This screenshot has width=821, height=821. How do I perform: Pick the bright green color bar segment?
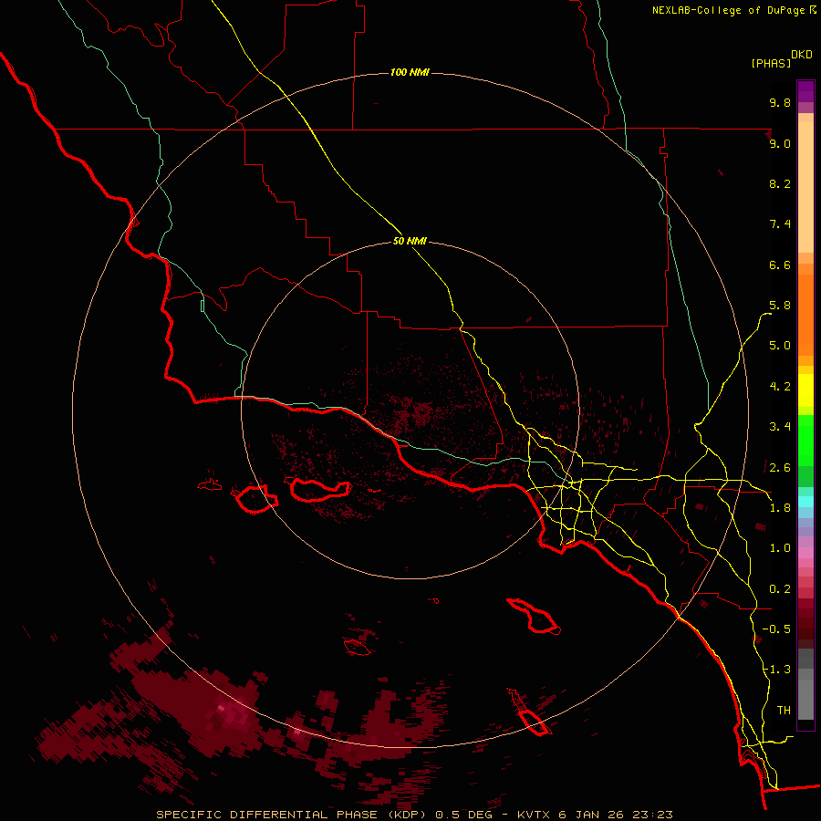click(805, 441)
